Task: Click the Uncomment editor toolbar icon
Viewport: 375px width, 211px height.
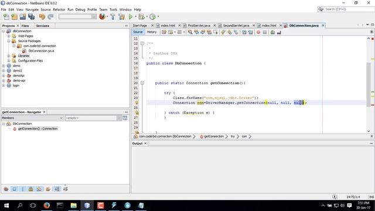Action: (x=279, y=32)
